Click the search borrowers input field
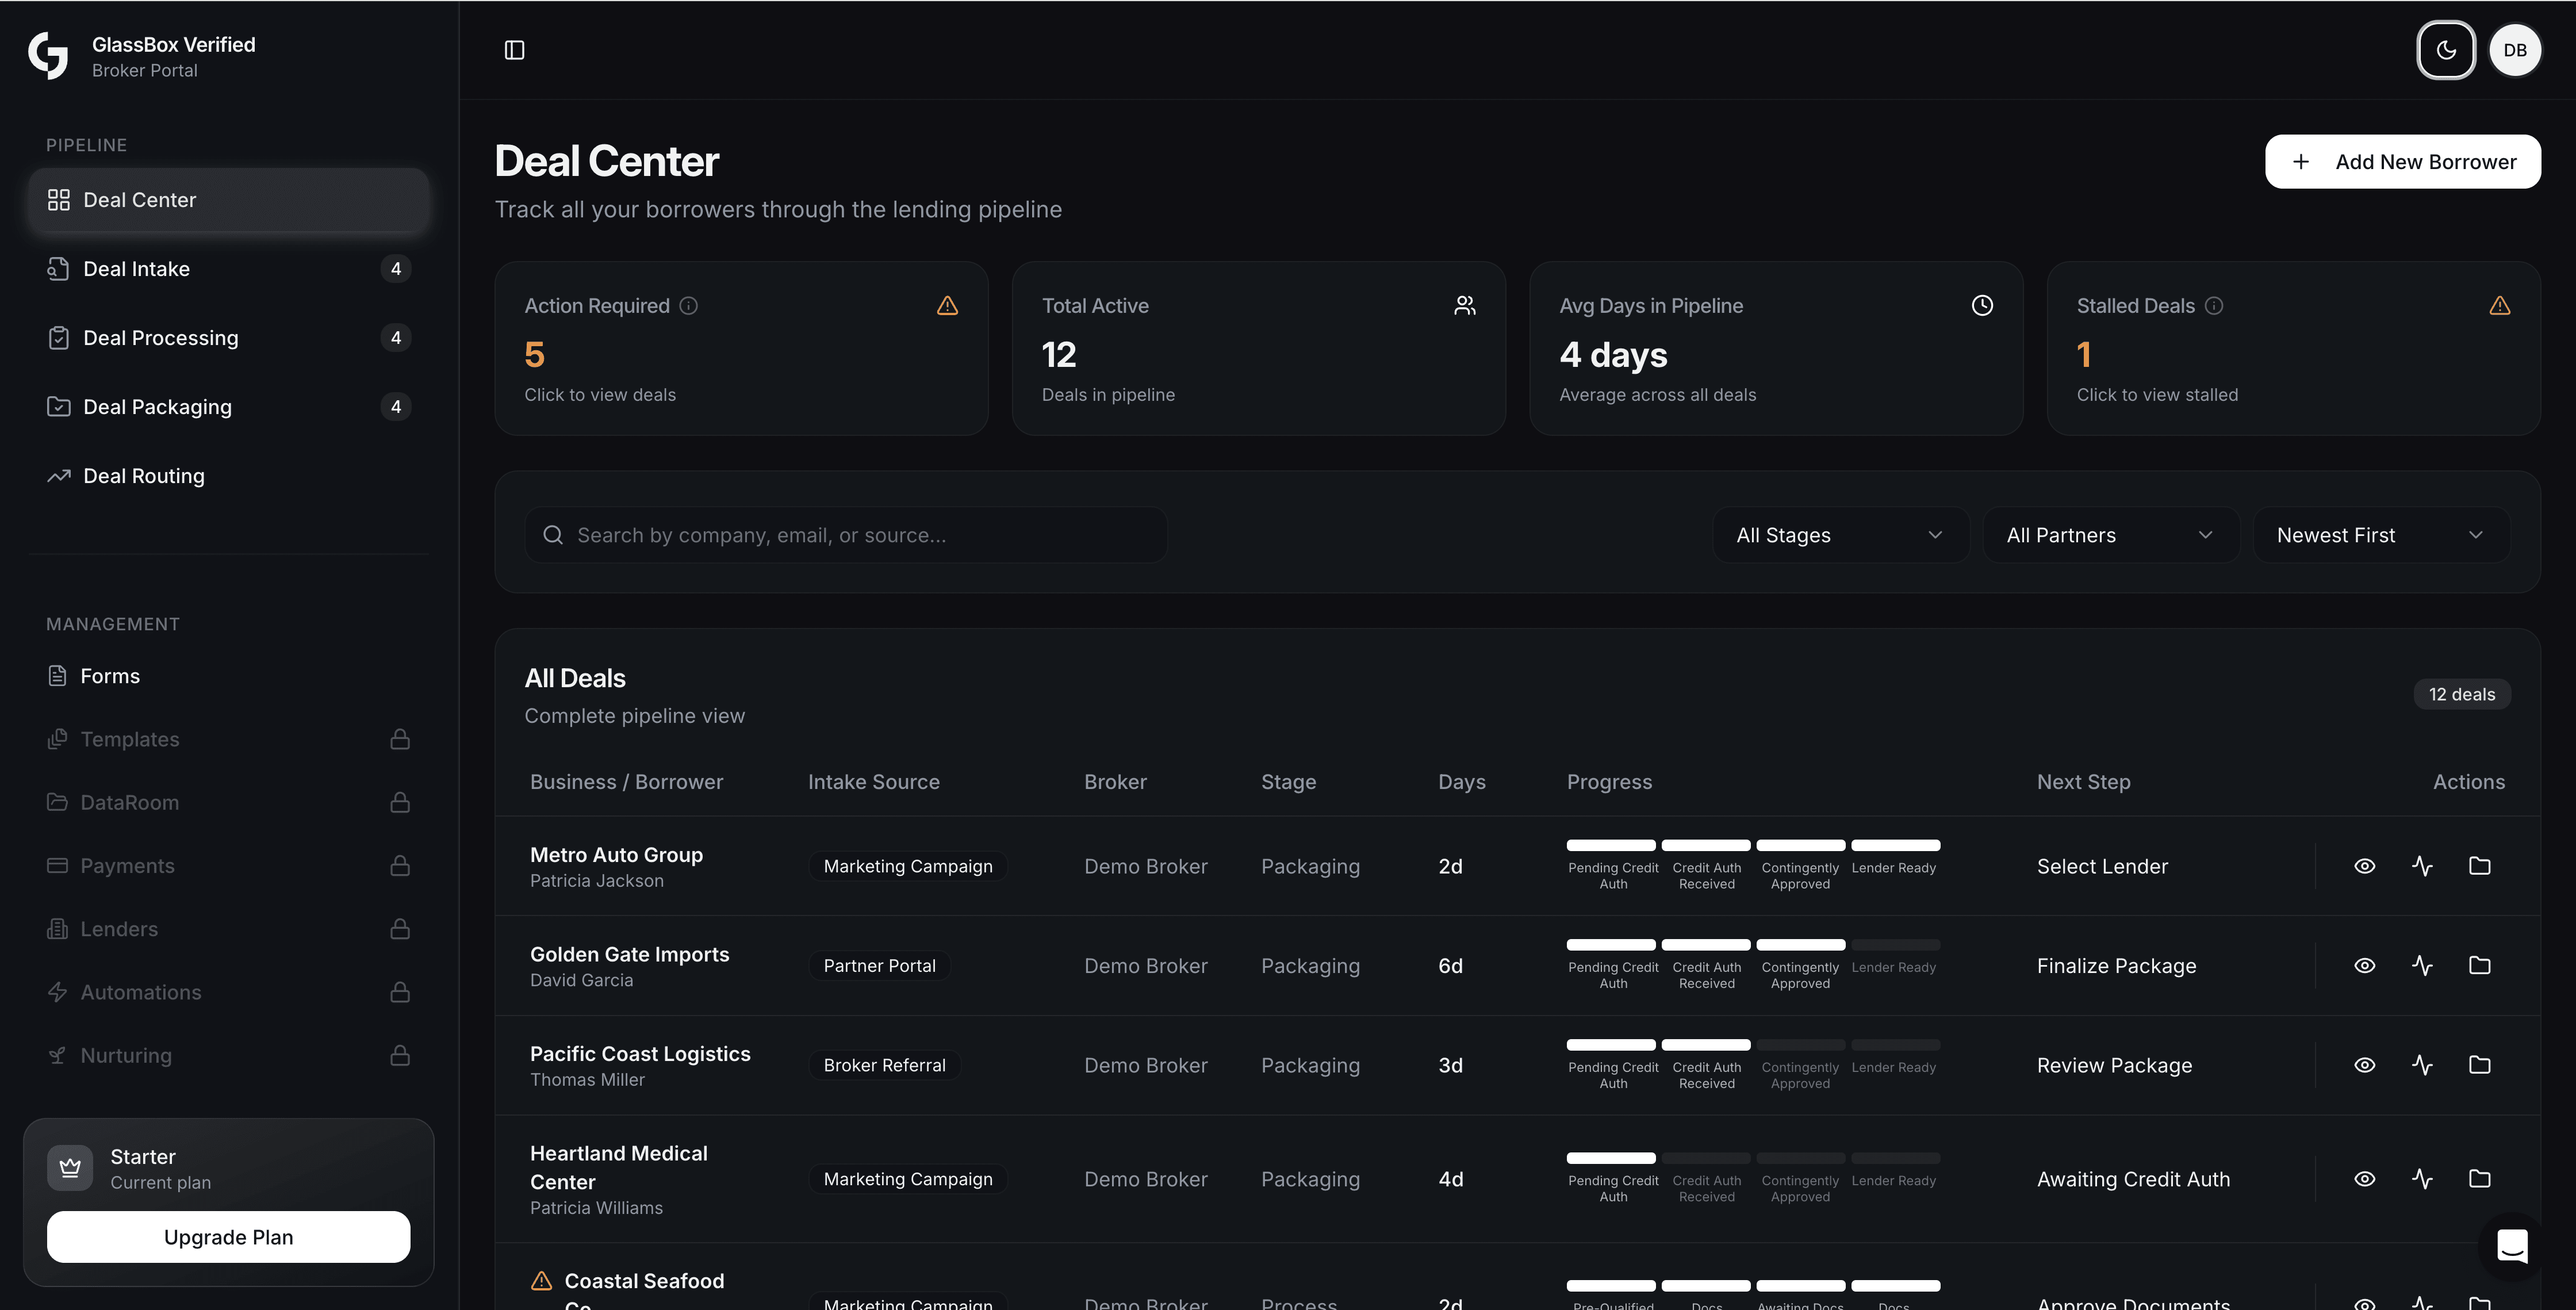 [x=846, y=534]
